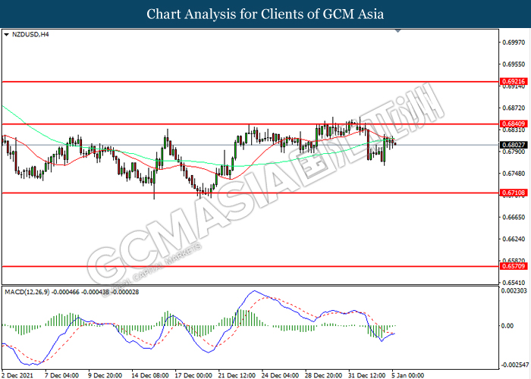Click the 5 Jan 00:00 time label

(x=408, y=375)
